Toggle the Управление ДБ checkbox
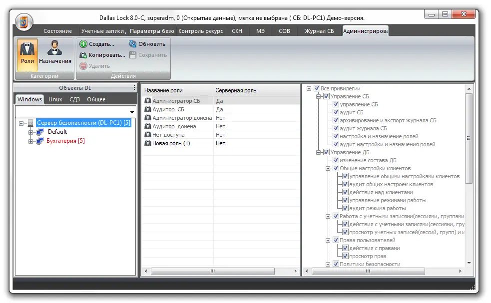This screenshot has height=303, width=491. click(x=326, y=152)
